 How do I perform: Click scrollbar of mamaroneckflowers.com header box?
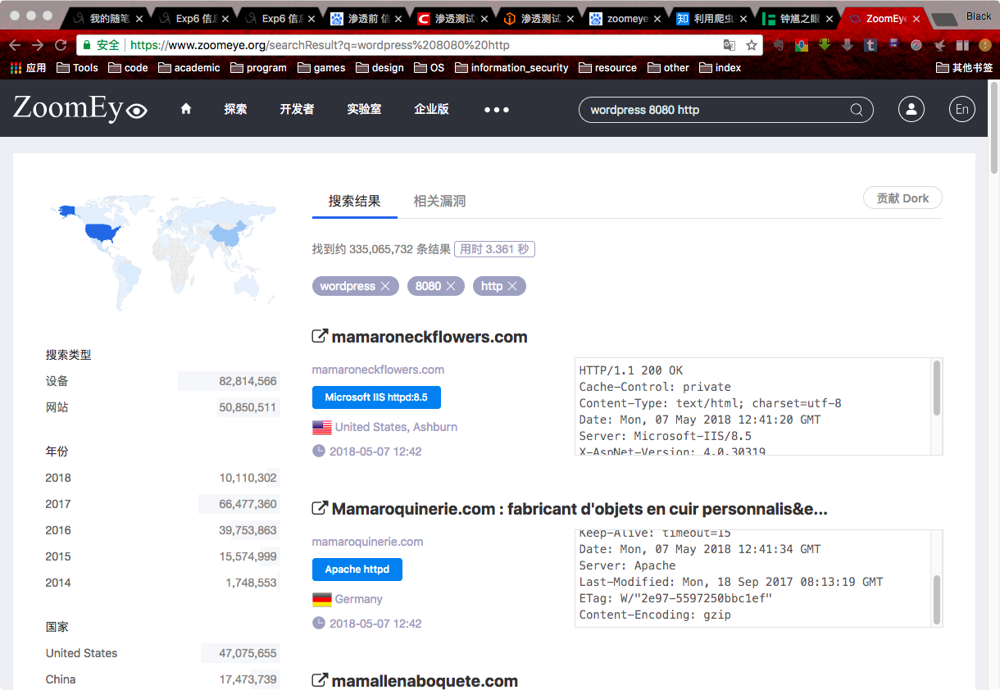tap(937, 388)
